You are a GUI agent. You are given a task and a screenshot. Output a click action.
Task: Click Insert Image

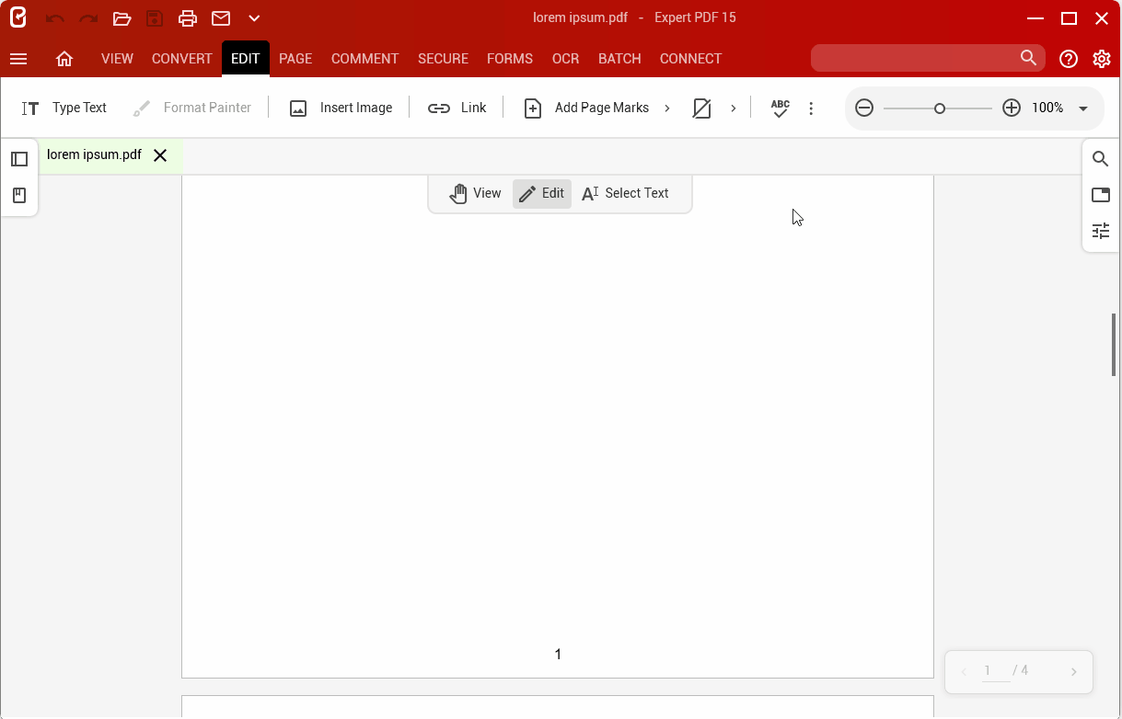341,108
